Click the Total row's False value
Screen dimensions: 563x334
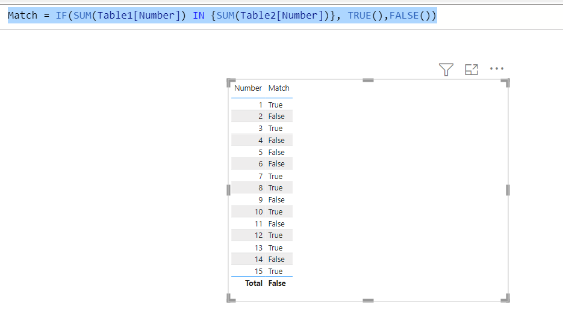[x=277, y=283]
